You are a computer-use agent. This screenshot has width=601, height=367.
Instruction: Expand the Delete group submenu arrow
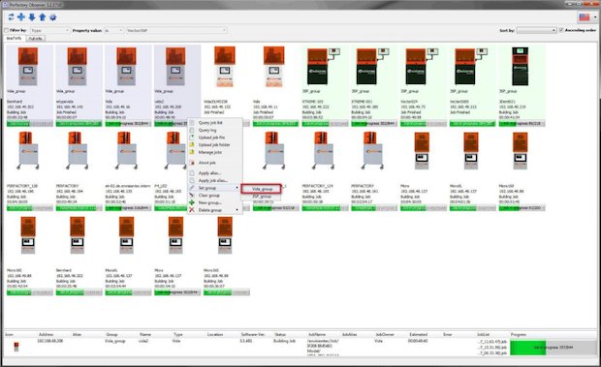pos(237,210)
